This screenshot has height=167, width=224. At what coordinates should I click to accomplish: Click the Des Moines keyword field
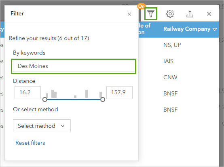74,66
